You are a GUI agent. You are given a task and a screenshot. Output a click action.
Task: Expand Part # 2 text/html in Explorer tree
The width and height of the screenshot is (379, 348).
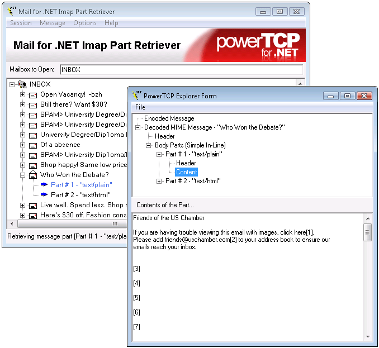[159, 181]
